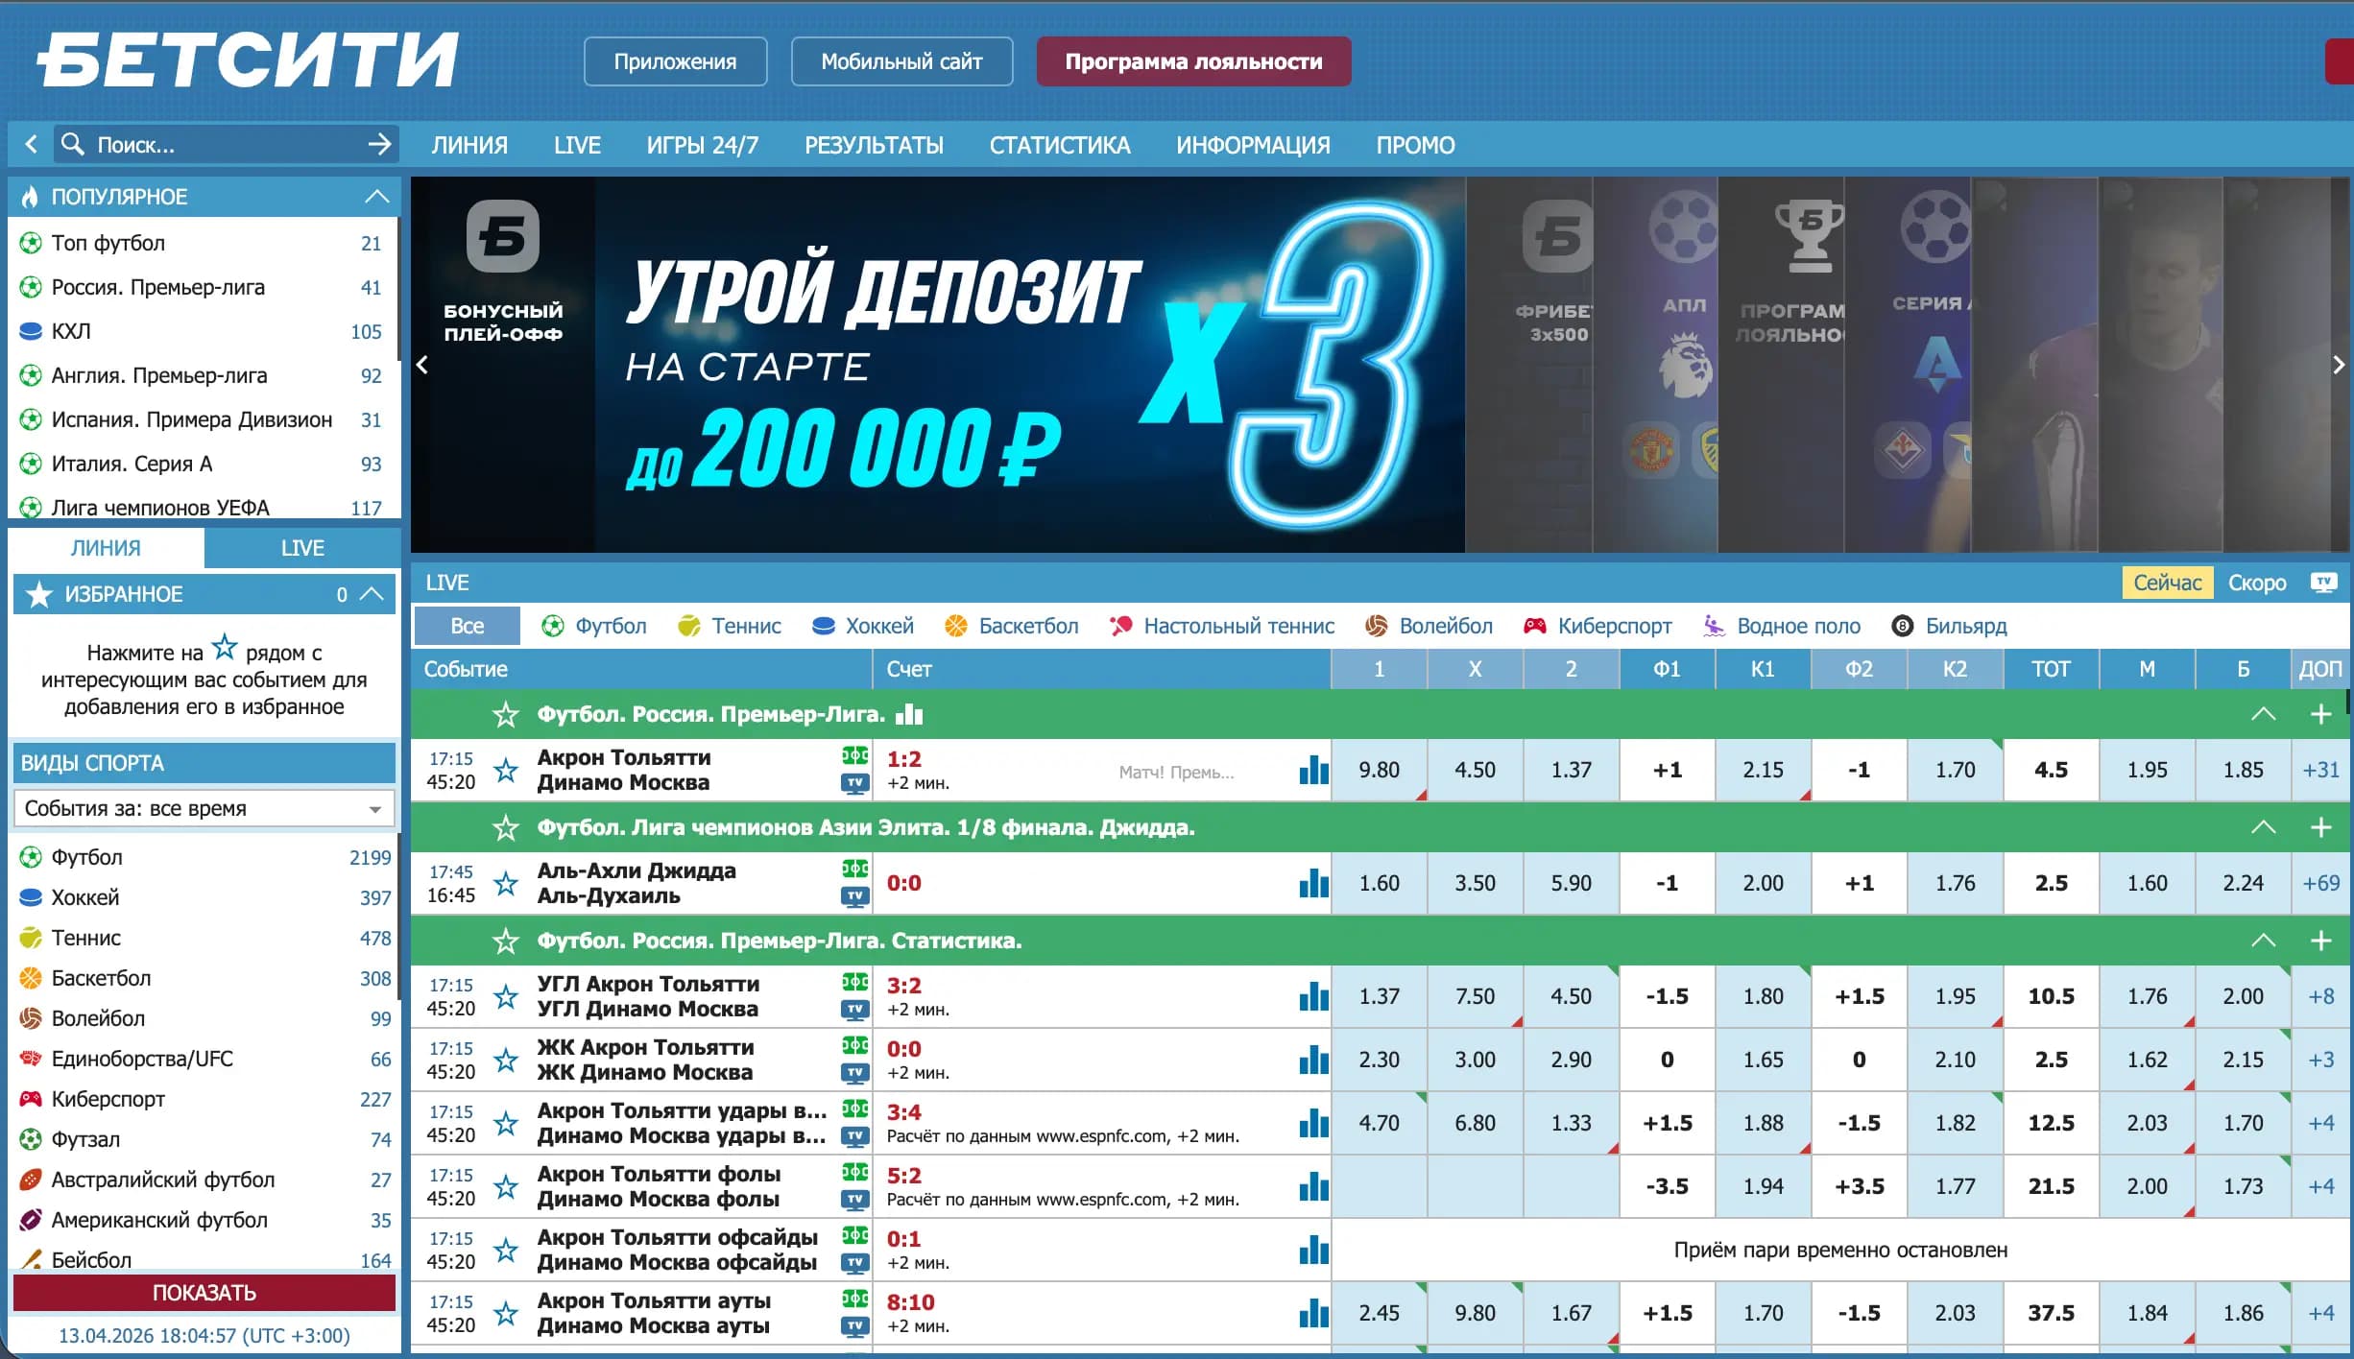Collapse the Футбол. Россия. Премьер-Лига group
2354x1359 pixels.
point(2264,714)
